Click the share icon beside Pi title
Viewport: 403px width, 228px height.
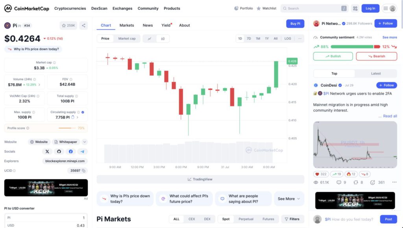click(x=83, y=26)
